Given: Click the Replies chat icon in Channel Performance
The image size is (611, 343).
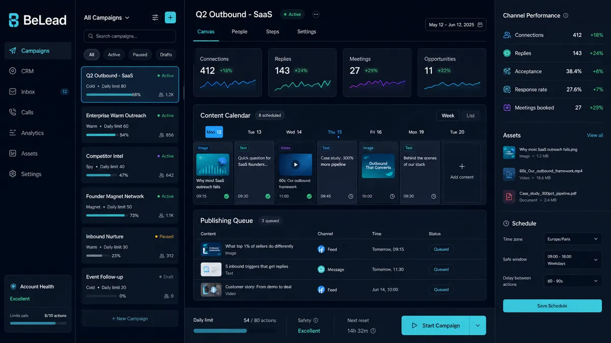Looking at the screenshot, I should 507,53.
